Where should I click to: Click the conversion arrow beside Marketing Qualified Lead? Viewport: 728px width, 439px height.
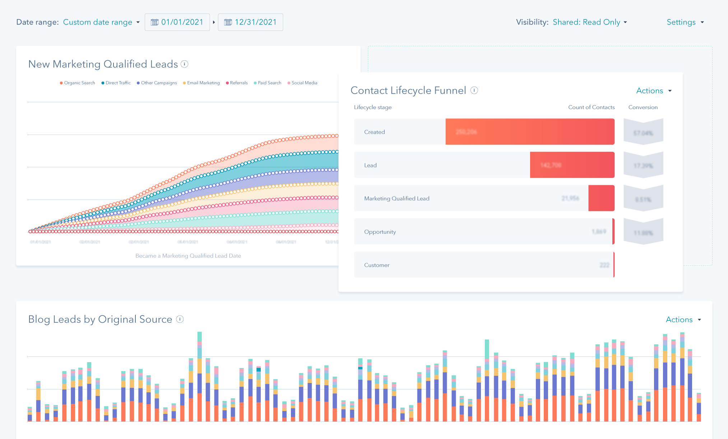tap(643, 199)
